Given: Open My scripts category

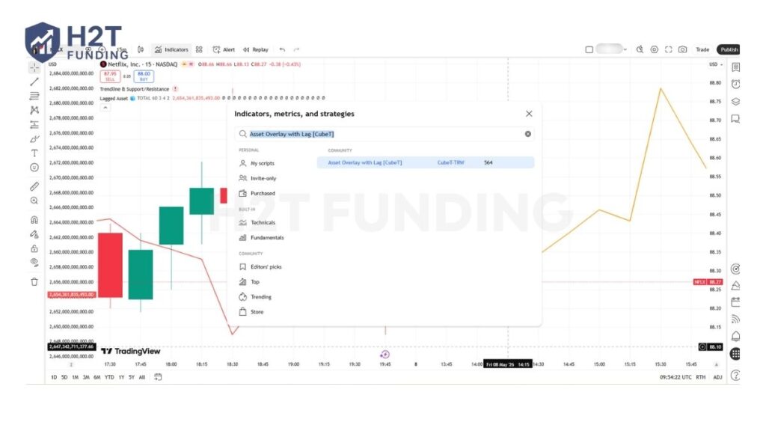Looking at the screenshot, I should (x=257, y=163).
